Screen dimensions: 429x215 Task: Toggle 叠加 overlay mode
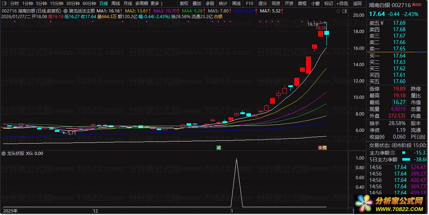click(197, 4)
